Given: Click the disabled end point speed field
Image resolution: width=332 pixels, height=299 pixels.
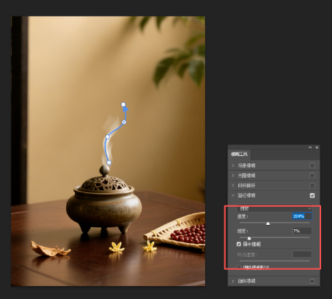Looking at the screenshot, I should point(302,255).
